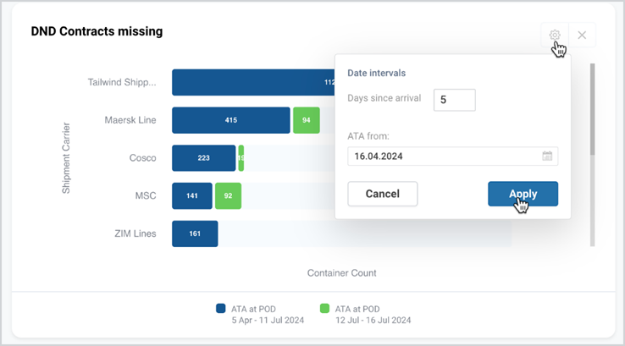Select Tailwind Shipping blue bar

tap(253, 82)
